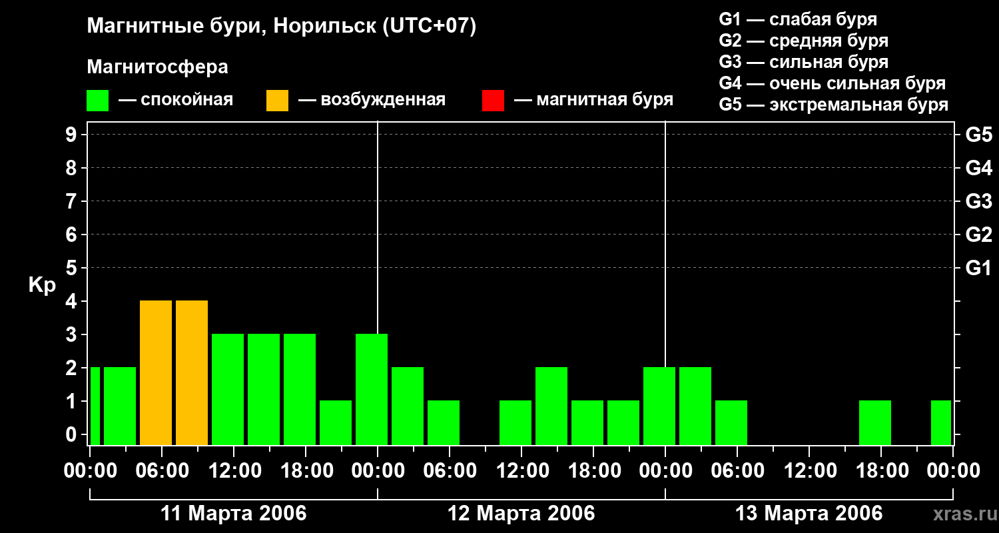Click the '— возбужденная' legend label
The width and height of the screenshot is (999, 533).
coord(372,101)
